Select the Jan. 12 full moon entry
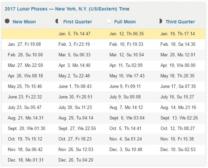Image resolution: width=208 pixels, height=168 pixels. click(126, 34)
